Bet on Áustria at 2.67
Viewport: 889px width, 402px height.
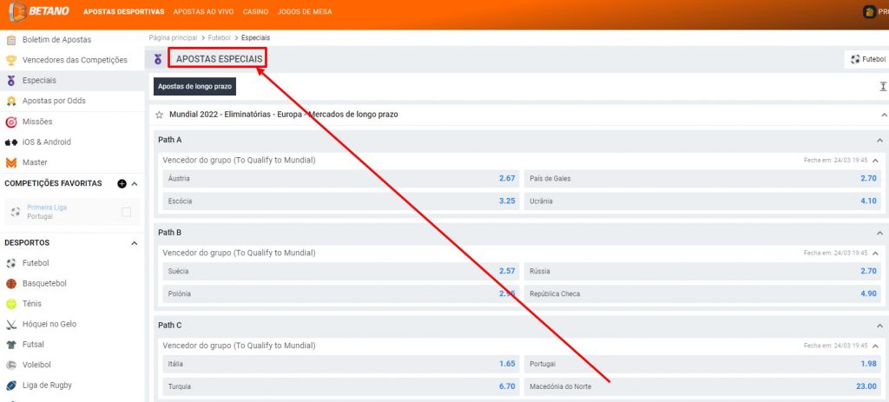point(340,179)
